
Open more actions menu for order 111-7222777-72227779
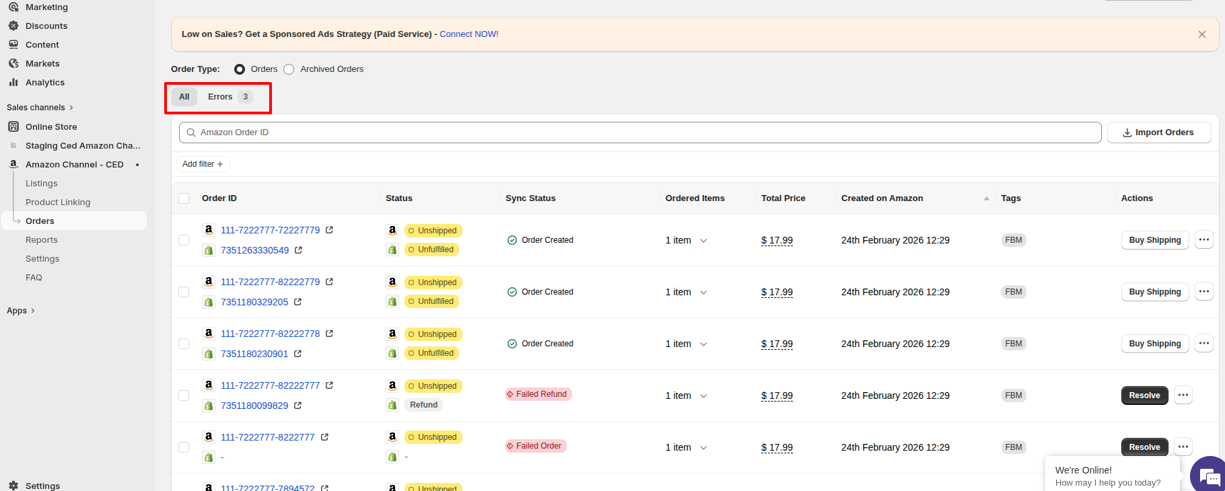click(1203, 239)
